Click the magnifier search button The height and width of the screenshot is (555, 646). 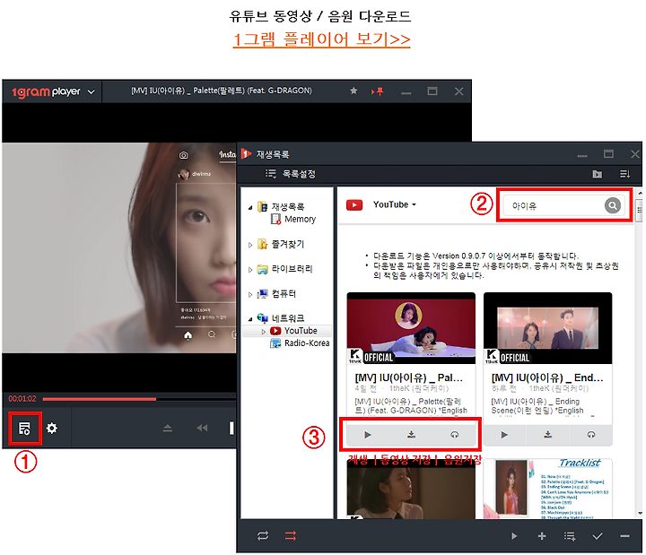(x=613, y=205)
